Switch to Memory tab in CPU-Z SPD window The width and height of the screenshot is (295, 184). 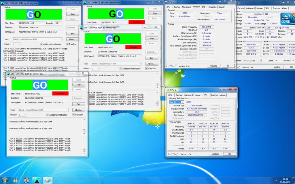198,95
